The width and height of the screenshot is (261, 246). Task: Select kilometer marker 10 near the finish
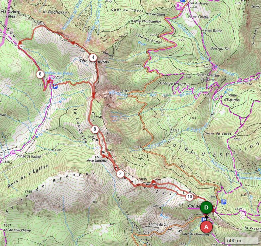190,197
